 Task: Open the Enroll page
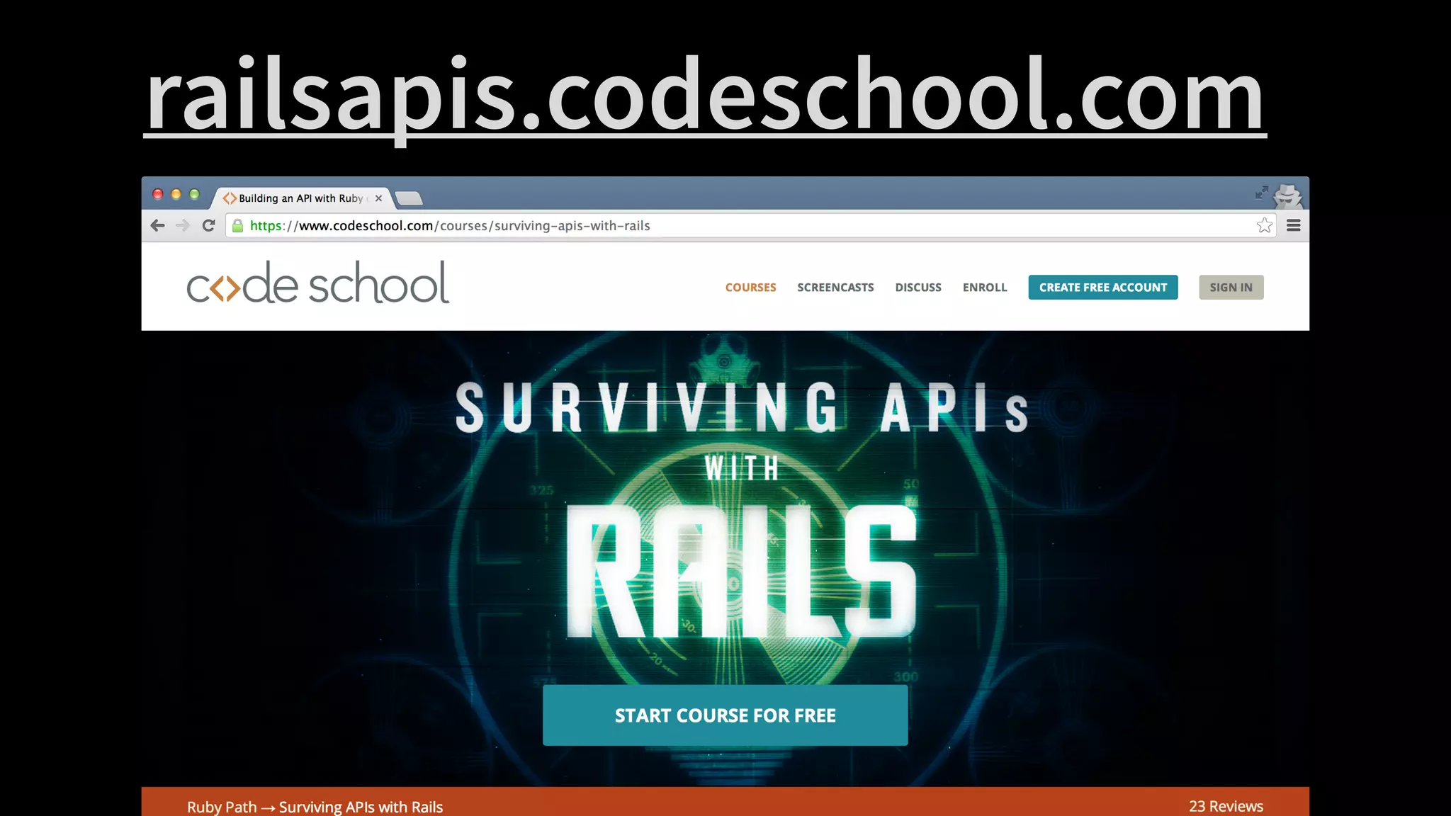tap(984, 288)
